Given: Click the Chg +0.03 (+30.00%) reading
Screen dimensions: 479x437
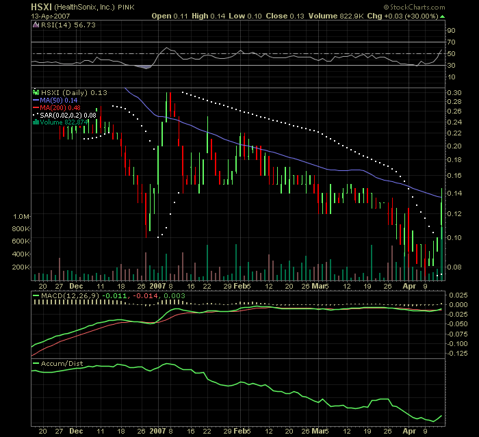Looking at the screenshot, I should coord(403,16).
